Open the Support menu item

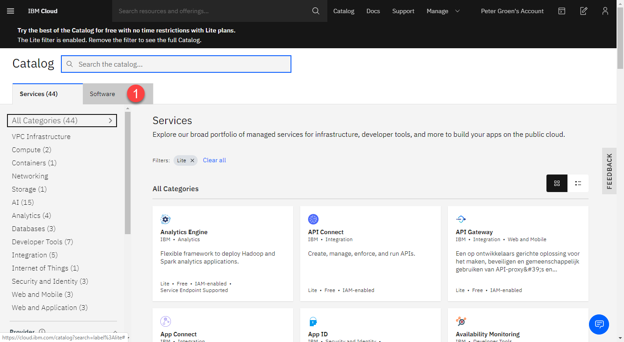click(x=403, y=11)
